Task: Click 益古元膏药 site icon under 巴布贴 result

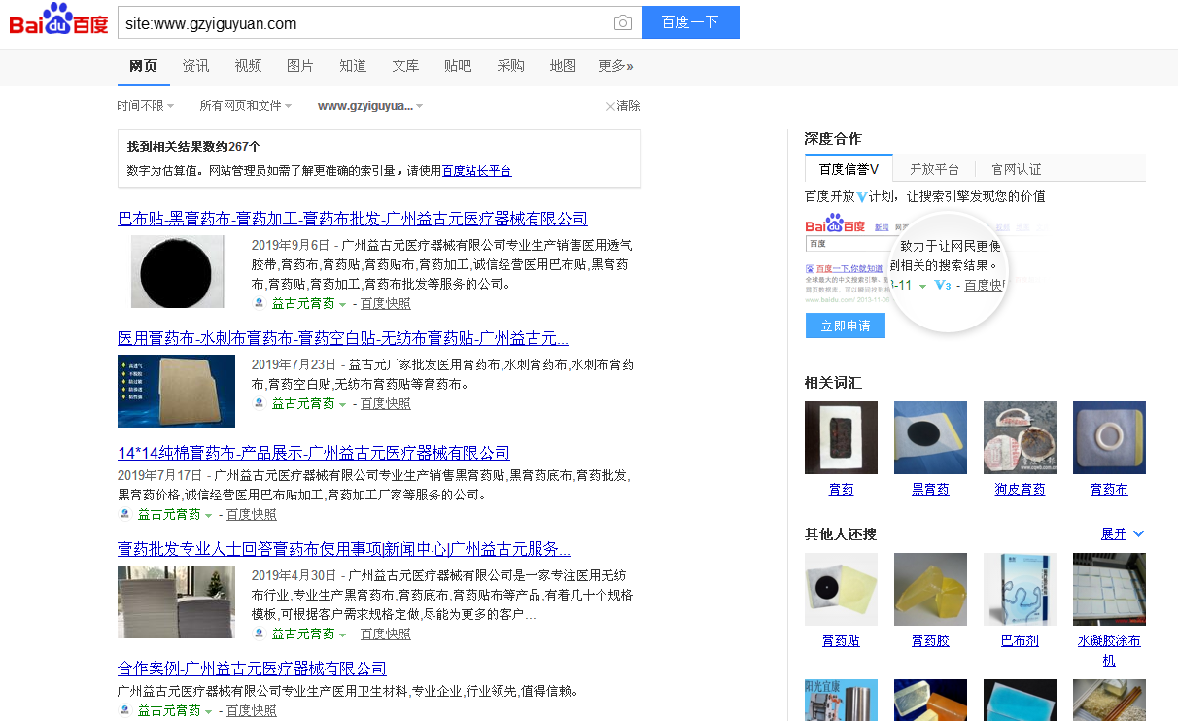Action: click(x=259, y=303)
